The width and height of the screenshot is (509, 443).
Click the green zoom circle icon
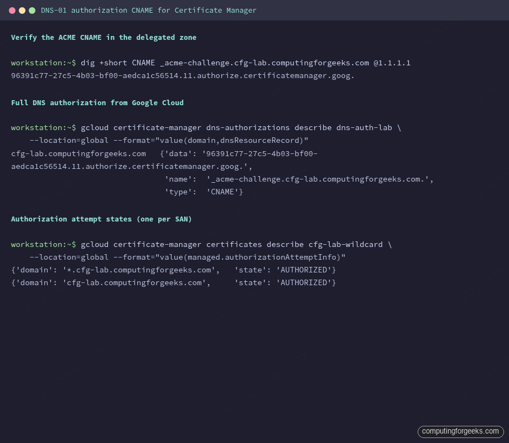[x=32, y=9]
